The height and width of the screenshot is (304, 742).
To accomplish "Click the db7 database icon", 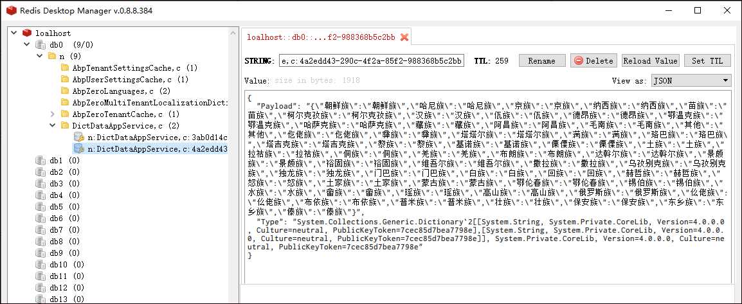I will pos(41,230).
